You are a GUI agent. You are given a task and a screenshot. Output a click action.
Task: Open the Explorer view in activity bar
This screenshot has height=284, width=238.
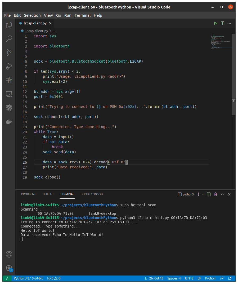point(9,25)
